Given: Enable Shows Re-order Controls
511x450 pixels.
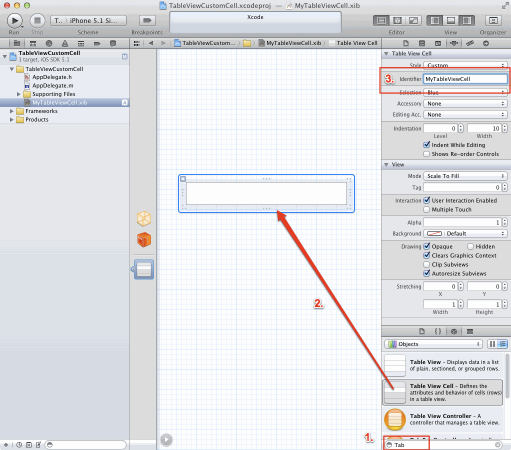Looking at the screenshot, I should (x=426, y=154).
